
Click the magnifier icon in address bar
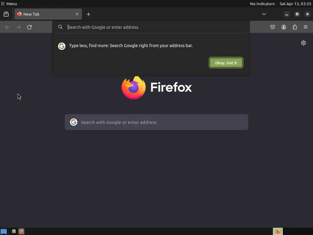(x=61, y=27)
